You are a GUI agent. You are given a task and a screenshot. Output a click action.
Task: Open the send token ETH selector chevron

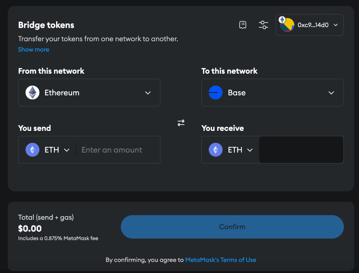[x=67, y=150]
